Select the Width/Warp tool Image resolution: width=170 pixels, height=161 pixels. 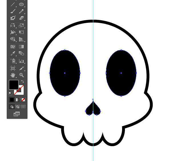click(x=13, y=32)
